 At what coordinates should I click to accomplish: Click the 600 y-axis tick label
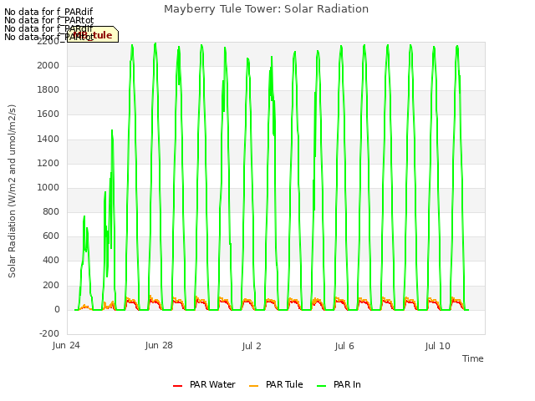coord(51,236)
